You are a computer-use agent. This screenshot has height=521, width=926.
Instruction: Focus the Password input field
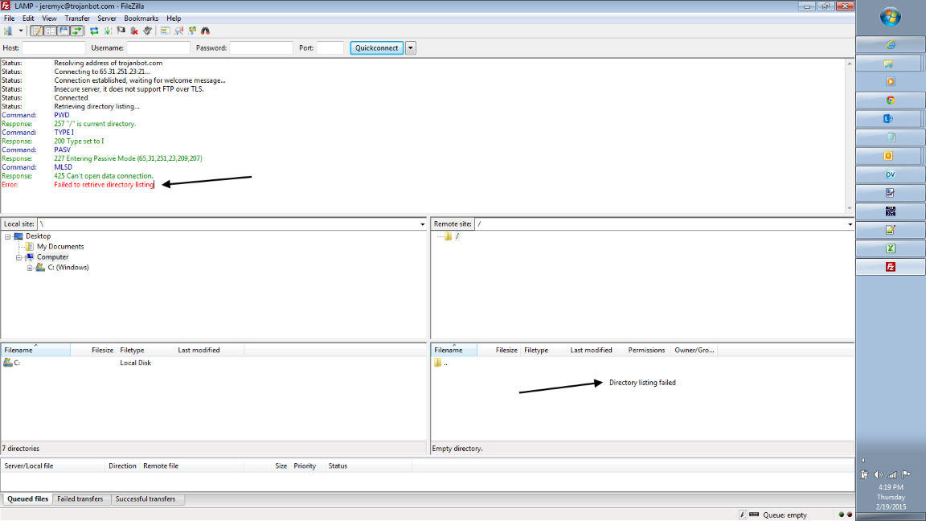coord(261,48)
